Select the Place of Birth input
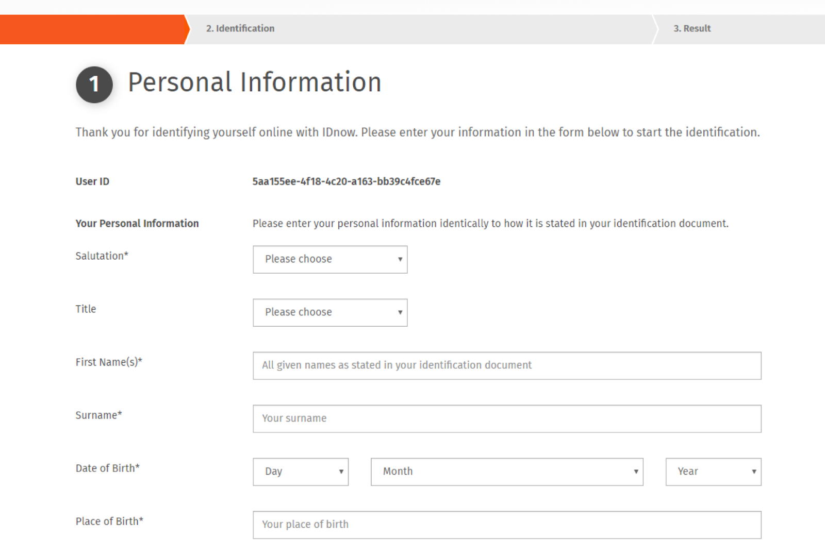Screen dimensions: 825x553 [x=507, y=525]
